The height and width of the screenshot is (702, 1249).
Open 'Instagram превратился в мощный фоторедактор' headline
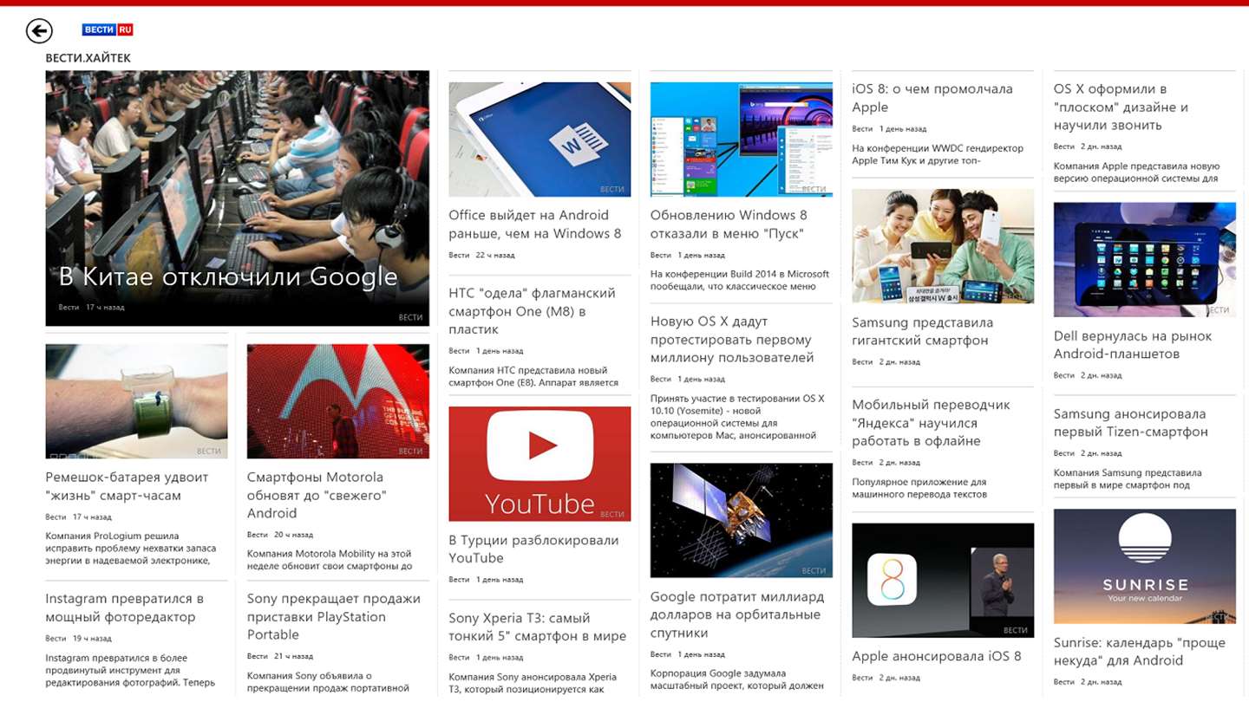124,608
